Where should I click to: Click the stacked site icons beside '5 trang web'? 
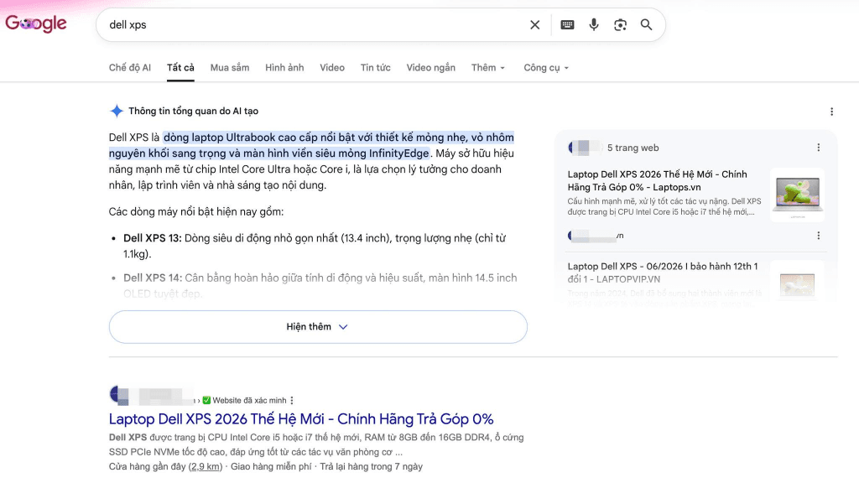583,148
